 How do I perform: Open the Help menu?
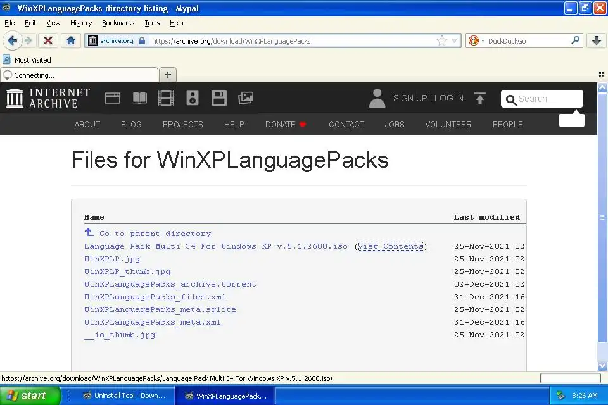177,23
